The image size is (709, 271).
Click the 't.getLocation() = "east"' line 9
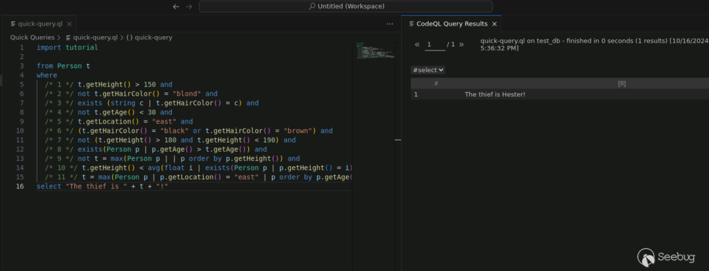coord(118,121)
